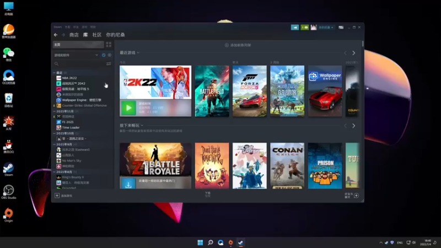Click the library vertical scrollbar
Screen dimensions: 441x248
(x=363, y=44)
